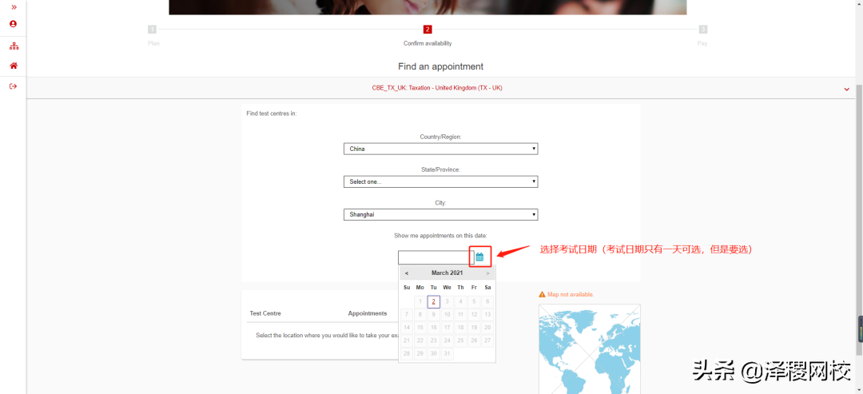
Task: Open the sitemap hierarchy icon in sidebar
Action: pyautogui.click(x=14, y=47)
